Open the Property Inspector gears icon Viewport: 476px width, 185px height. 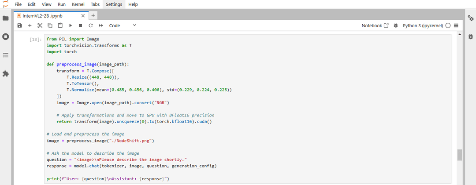tap(471, 18)
